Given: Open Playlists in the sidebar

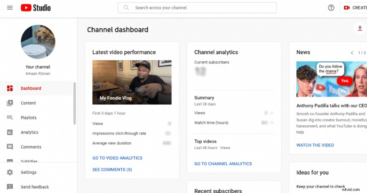Looking at the screenshot, I should (x=36, y=118).
